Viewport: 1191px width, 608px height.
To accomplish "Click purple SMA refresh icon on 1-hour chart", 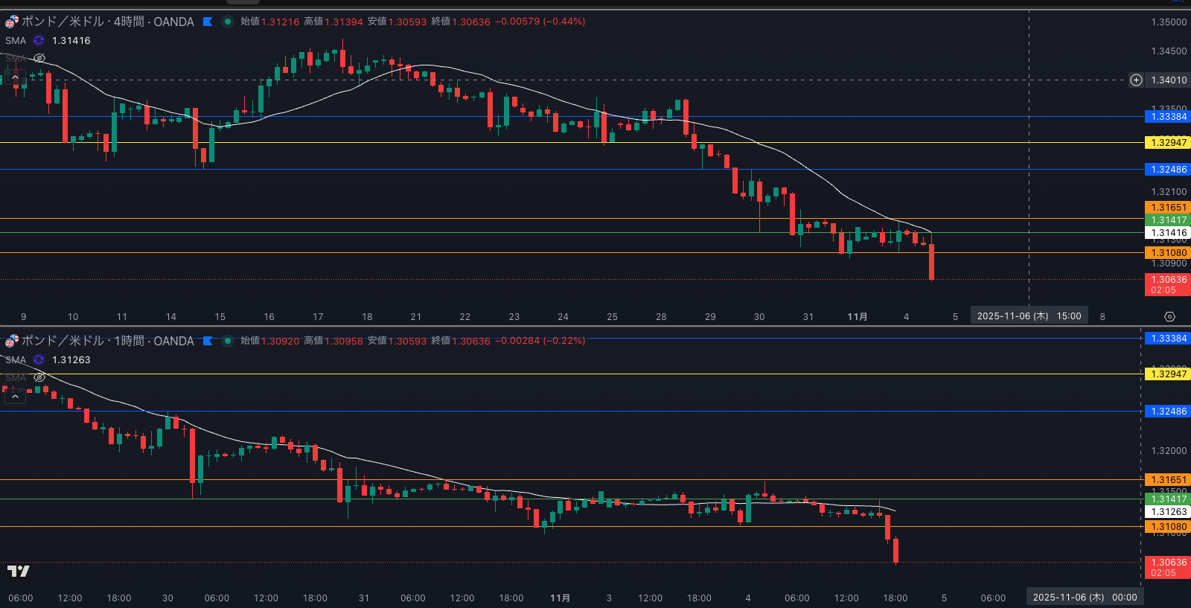I will [39, 360].
